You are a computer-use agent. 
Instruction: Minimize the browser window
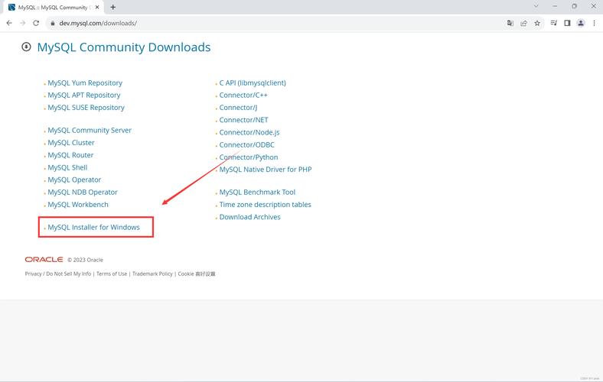(555, 6)
